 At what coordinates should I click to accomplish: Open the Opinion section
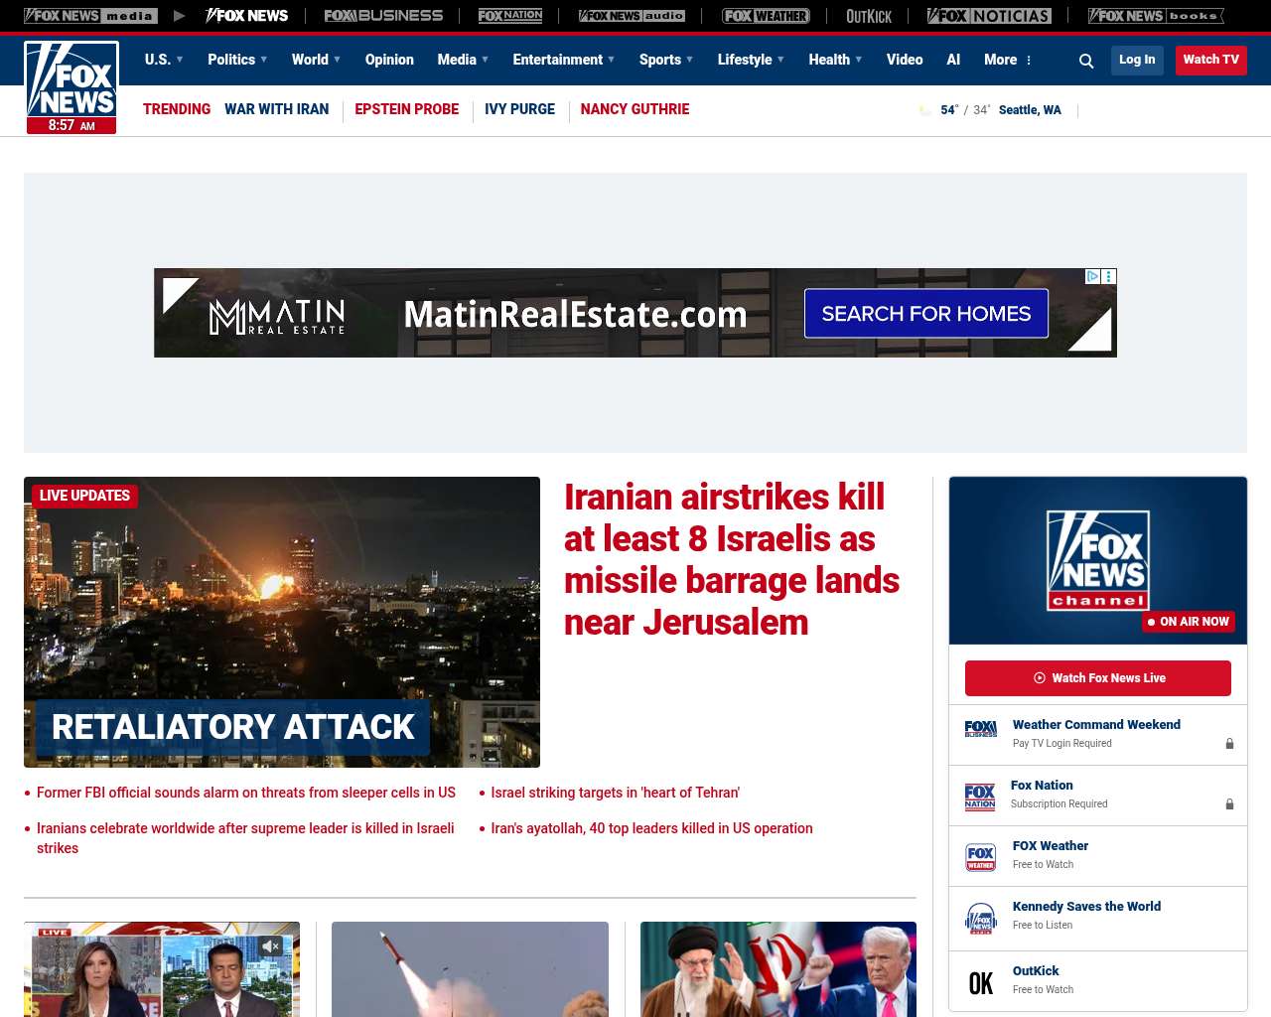[x=389, y=60]
